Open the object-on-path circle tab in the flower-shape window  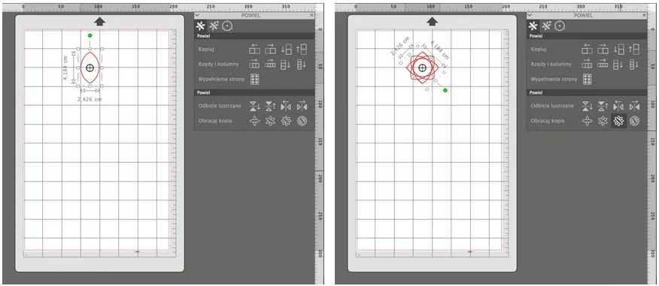[x=559, y=26]
